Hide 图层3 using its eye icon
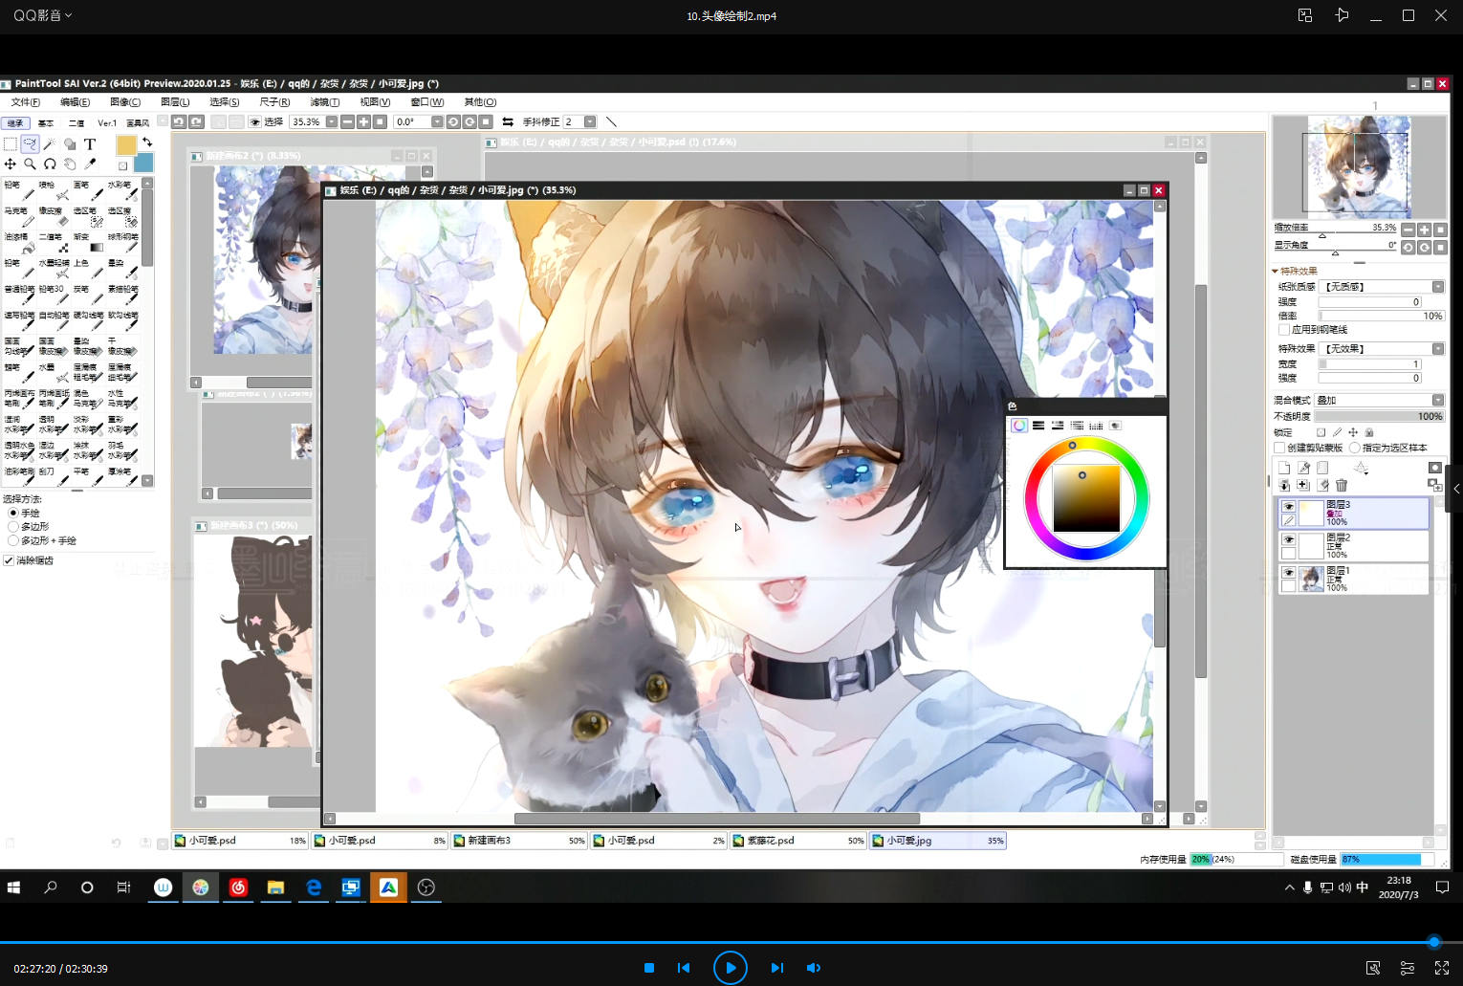 point(1288,506)
